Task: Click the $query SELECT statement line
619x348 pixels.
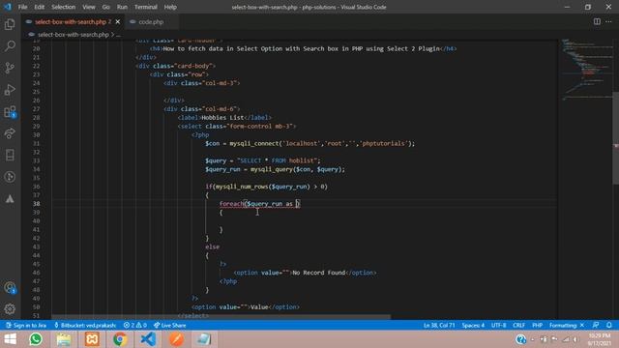Action: (x=263, y=160)
